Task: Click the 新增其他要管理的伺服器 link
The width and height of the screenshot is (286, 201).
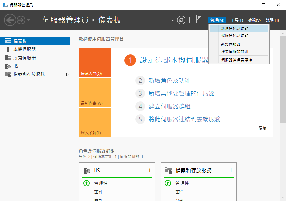Action: click(181, 93)
